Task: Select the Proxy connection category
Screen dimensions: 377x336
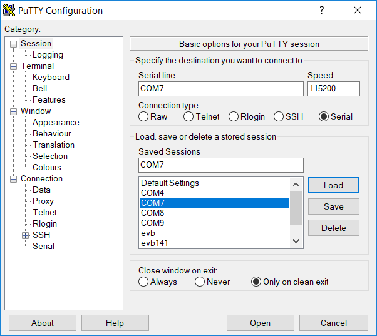Action: pyautogui.click(x=43, y=201)
